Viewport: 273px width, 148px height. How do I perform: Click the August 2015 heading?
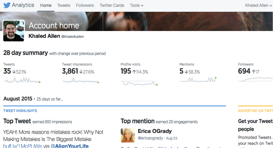click(x=18, y=99)
